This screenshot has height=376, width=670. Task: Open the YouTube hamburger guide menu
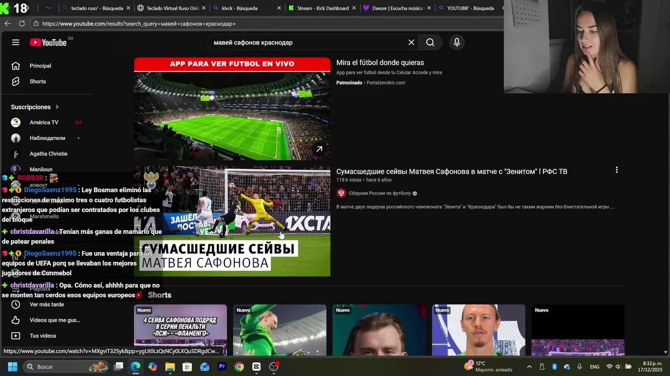click(16, 42)
